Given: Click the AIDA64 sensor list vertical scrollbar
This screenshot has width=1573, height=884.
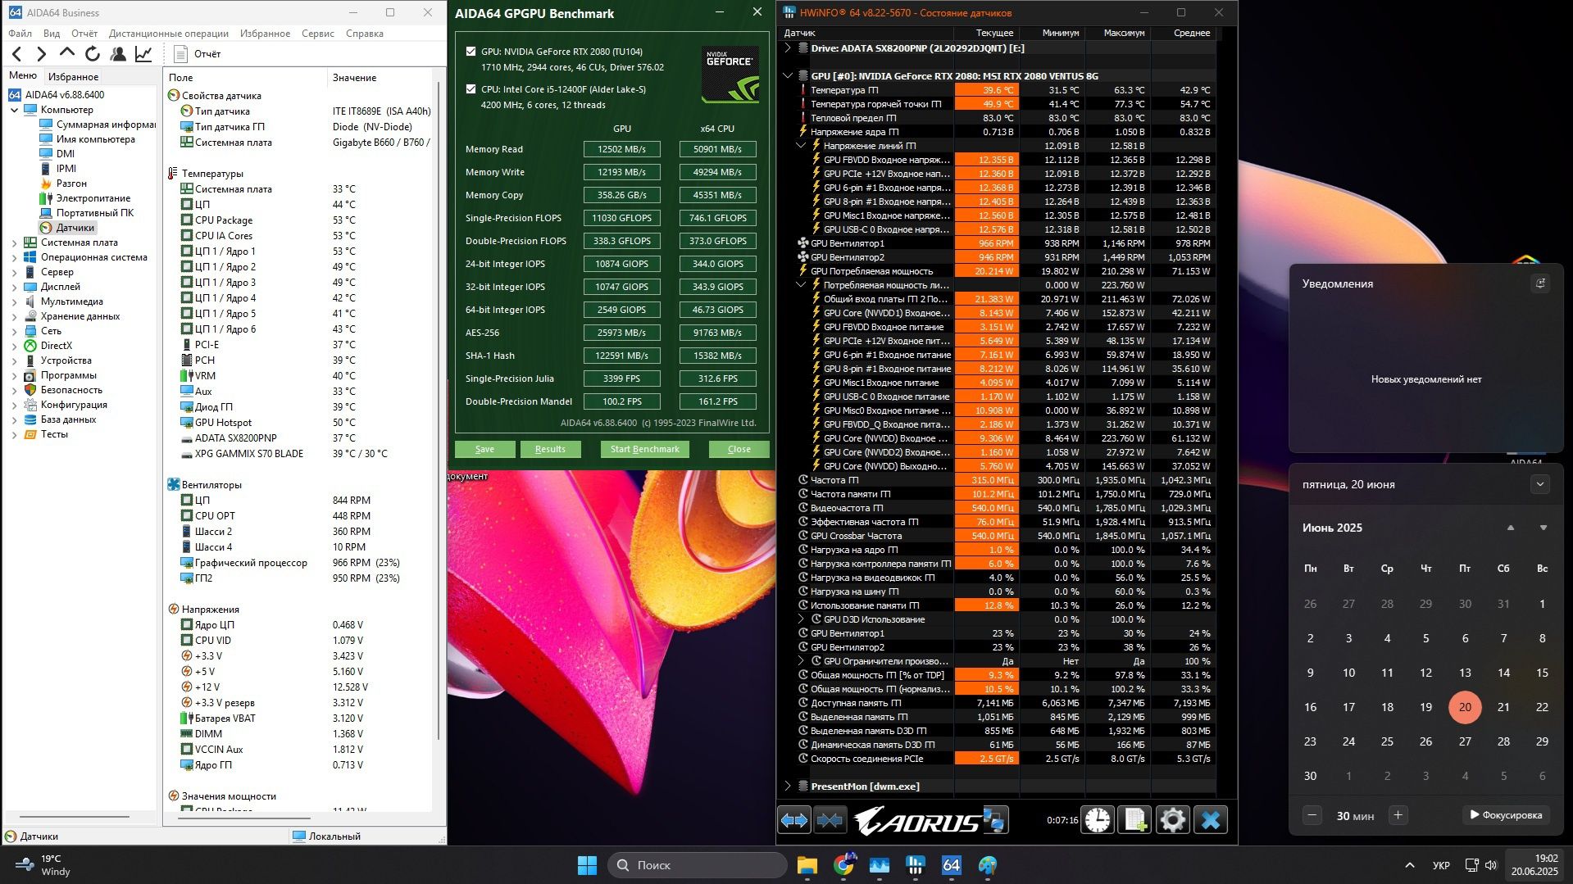Looking at the screenshot, I should tap(439, 410).
